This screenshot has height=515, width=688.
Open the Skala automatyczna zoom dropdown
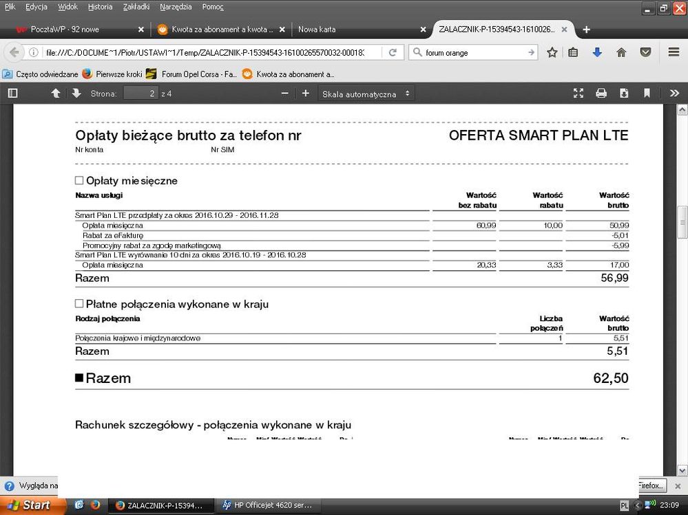(x=366, y=94)
